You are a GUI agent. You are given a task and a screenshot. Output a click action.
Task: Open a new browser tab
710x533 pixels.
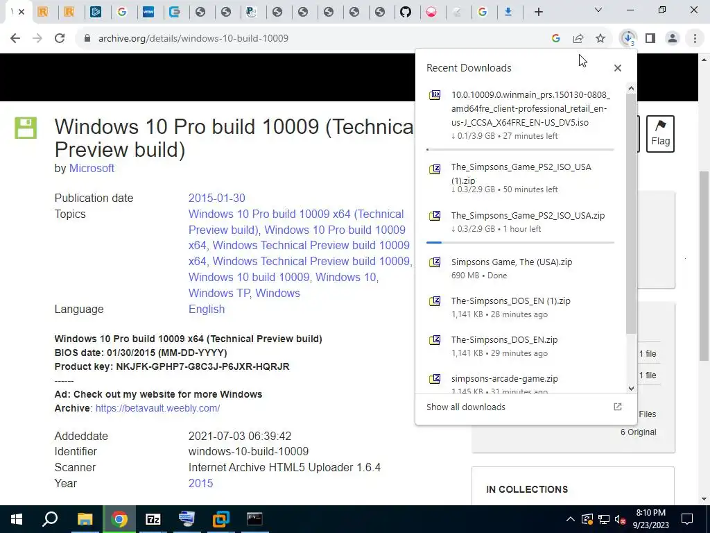tap(538, 12)
